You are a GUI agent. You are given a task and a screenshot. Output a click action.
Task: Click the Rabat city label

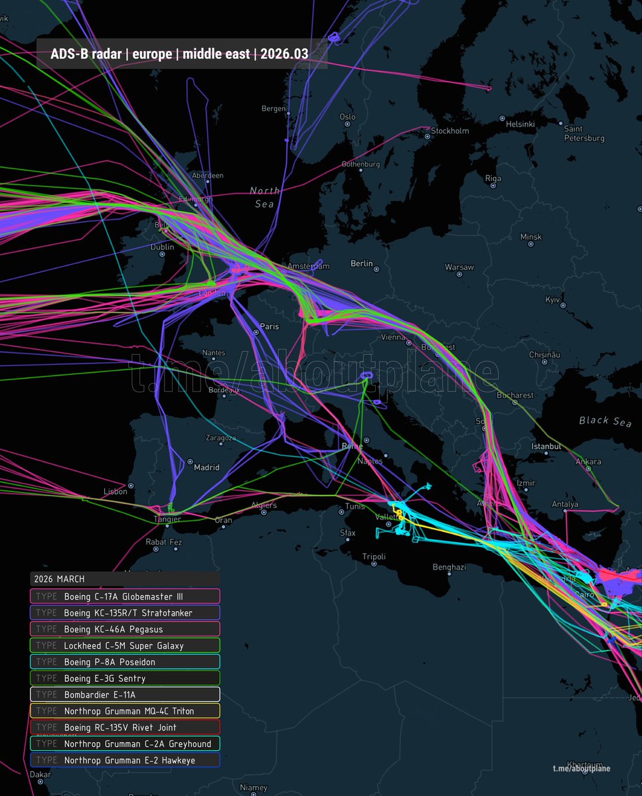[x=156, y=543]
